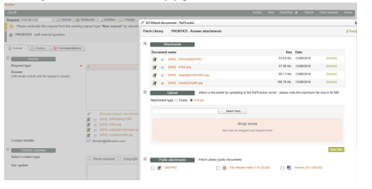
Task: Collapse the Answer section on background page
Action: (8, 58)
